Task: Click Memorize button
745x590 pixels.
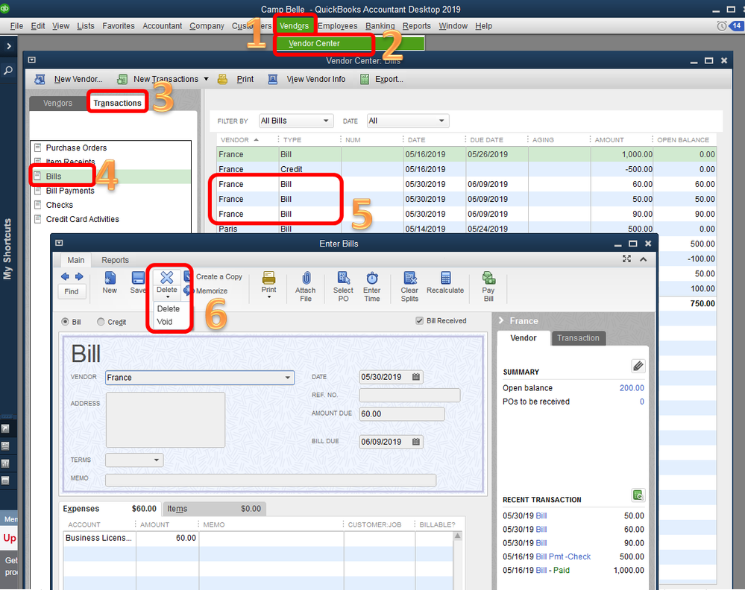Action: coord(212,291)
